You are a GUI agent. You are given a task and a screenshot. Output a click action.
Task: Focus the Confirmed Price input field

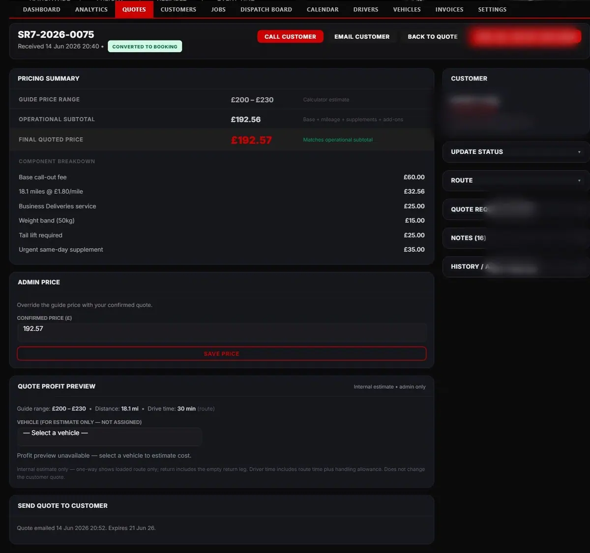(222, 332)
